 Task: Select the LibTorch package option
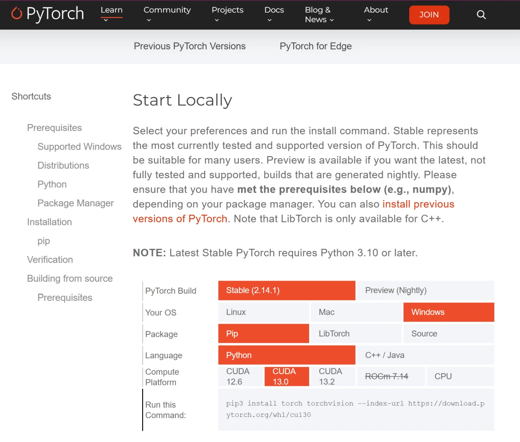click(356, 333)
